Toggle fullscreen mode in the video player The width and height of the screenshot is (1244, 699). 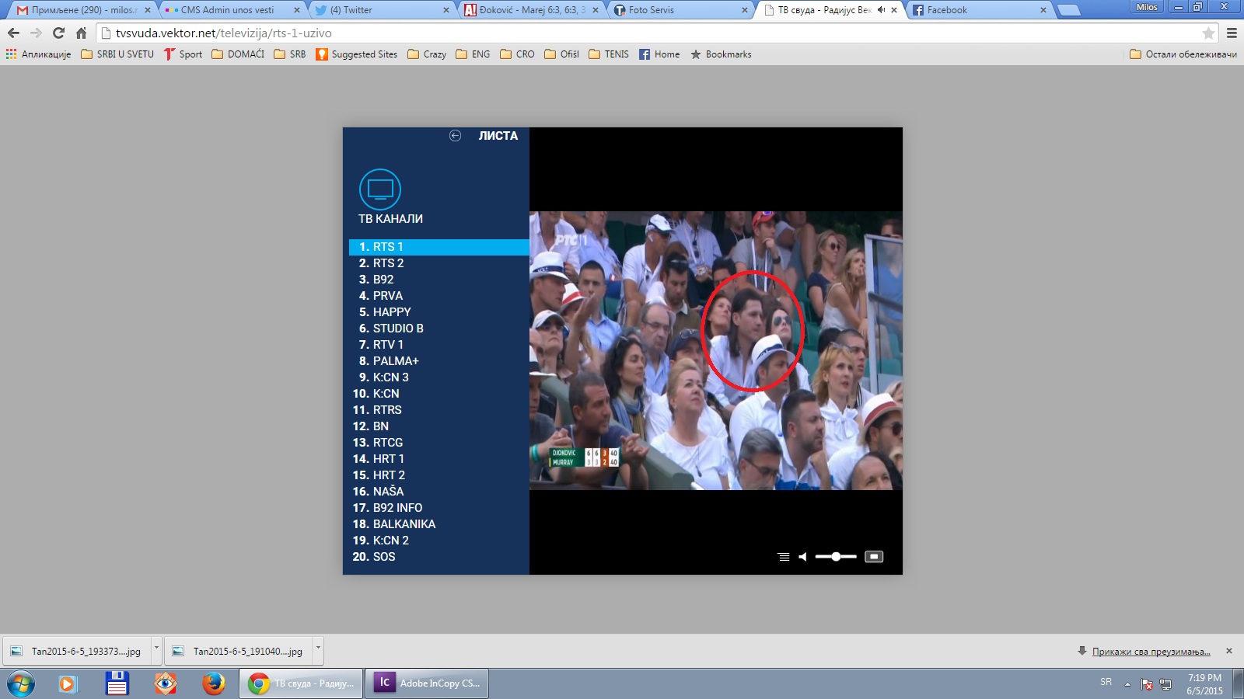point(874,557)
